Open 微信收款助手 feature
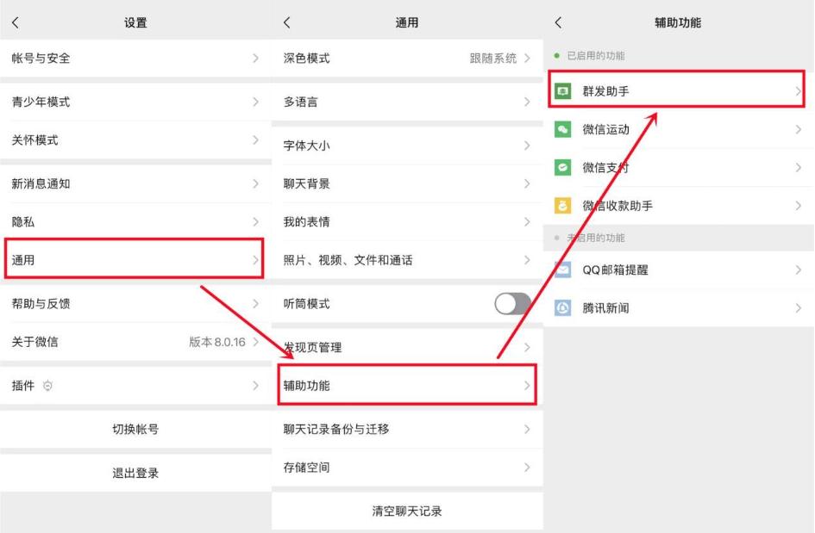This screenshot has width=815, height=533. pyautogui.click(x=679, y=206)
